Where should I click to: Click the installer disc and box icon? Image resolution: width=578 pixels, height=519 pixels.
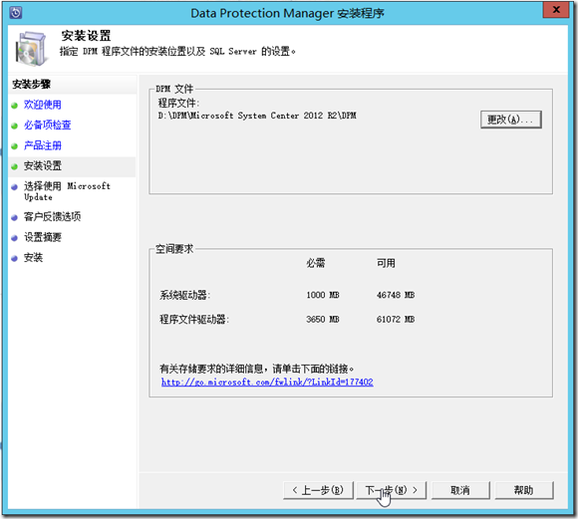33,49
